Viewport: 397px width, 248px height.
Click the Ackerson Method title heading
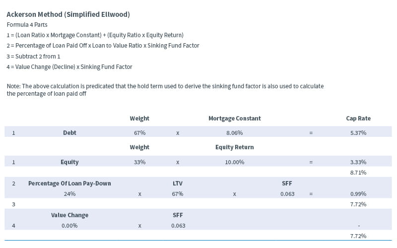68,14
